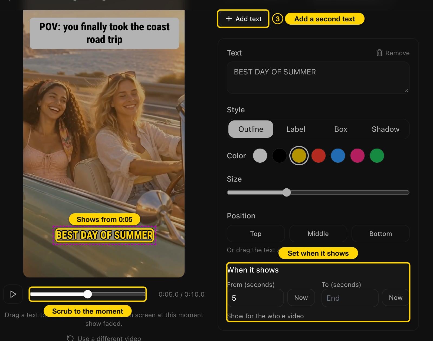Select the BEST DAY OF SUMMER overlay text
This screenshot has height=341, width=433.
click(x=104, y=235)
